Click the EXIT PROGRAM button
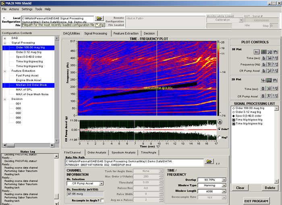The image size is (282, 205). point(256,201)
